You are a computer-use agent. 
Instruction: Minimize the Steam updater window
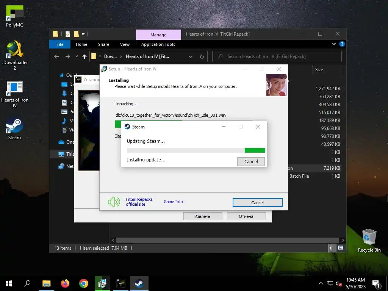point(224,127)
